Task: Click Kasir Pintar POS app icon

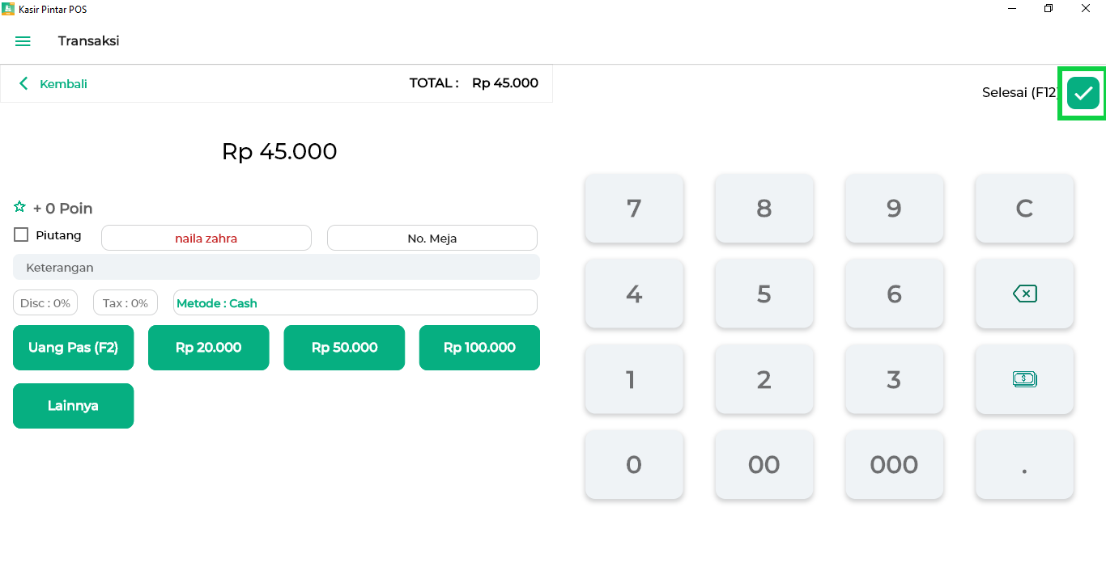Action: point(8,9)
